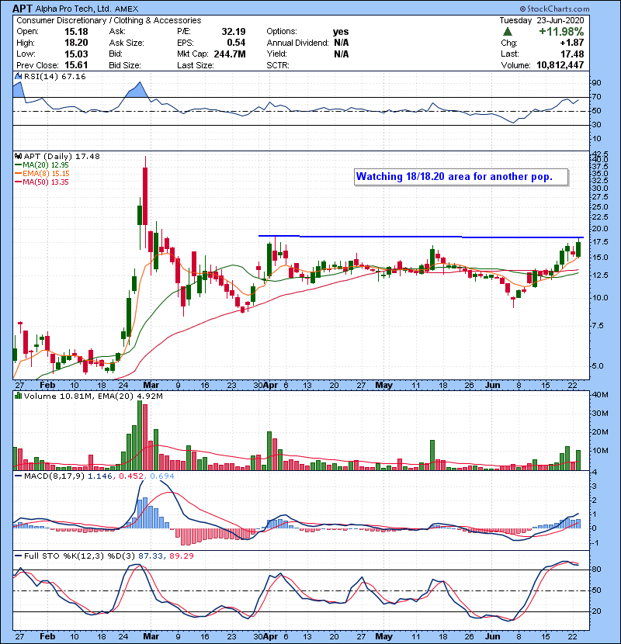Click the APT ticker symbol title

tap(23, 9)
